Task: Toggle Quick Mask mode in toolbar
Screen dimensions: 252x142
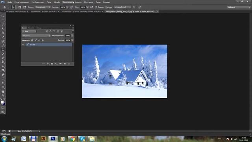Action: point(3,108)
